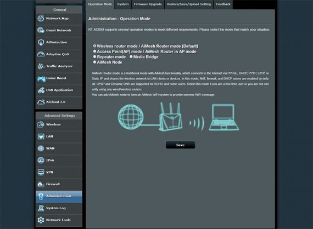
Task: Choose AiMesh Node radio option
Action: (94, 62)
